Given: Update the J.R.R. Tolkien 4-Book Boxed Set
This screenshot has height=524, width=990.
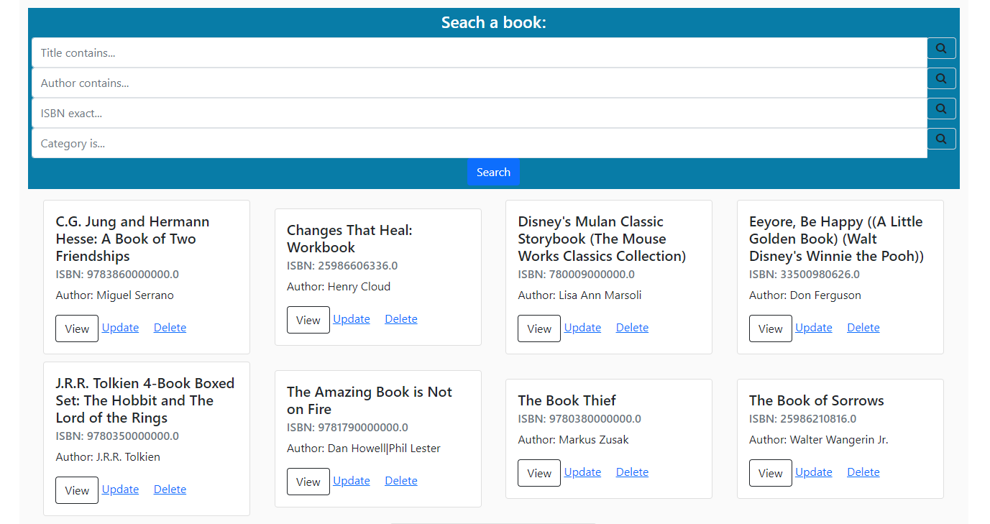Looking at the screenshot, I should tap(120, 489).
